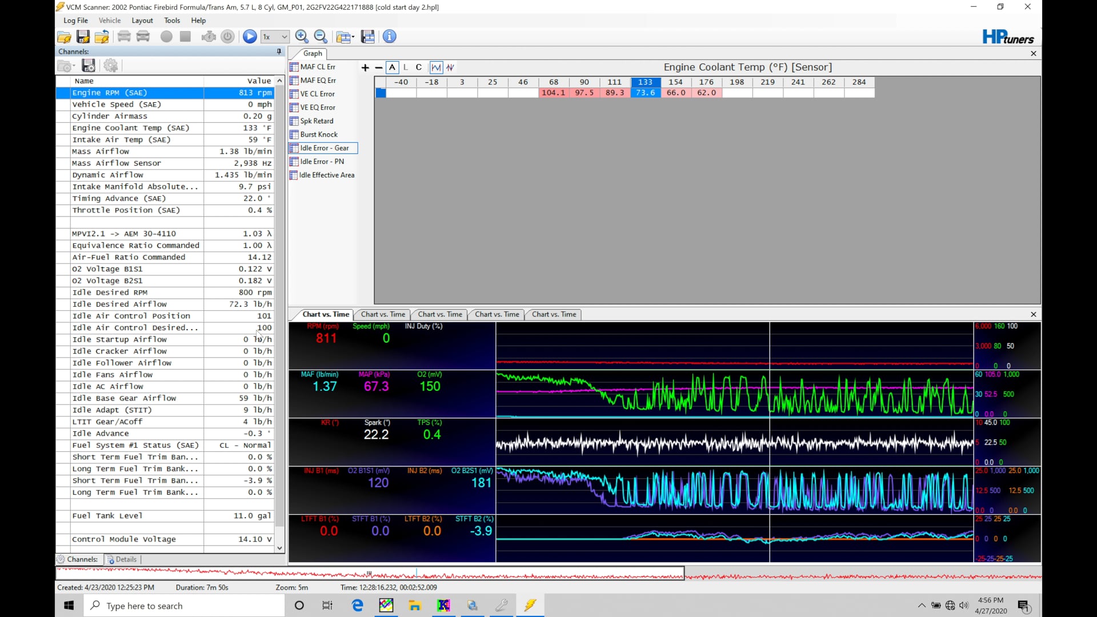Open the Vehicle menu
This screenshot has width=1097, height=617.
pos(110,21)
